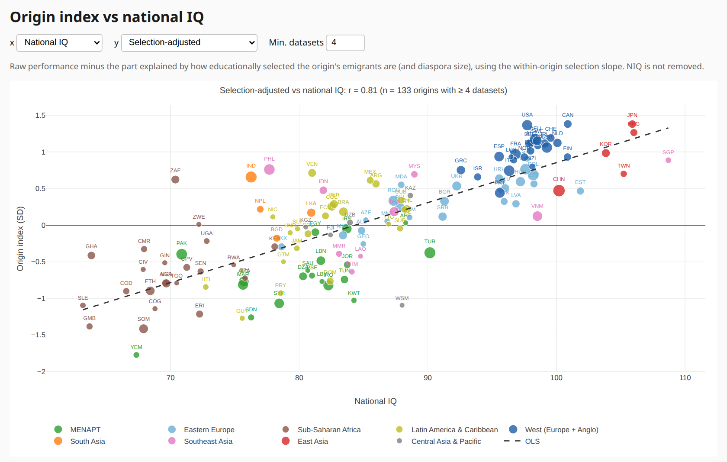The height and width of the screenshot is (462, 727).
Task: Select the YEM data point
Action: (x=136, y=355)
